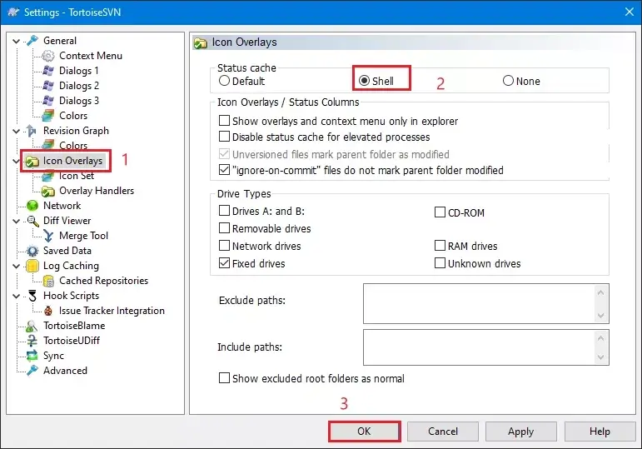Click the Exclude paths scrollbar down arrow

600,316
